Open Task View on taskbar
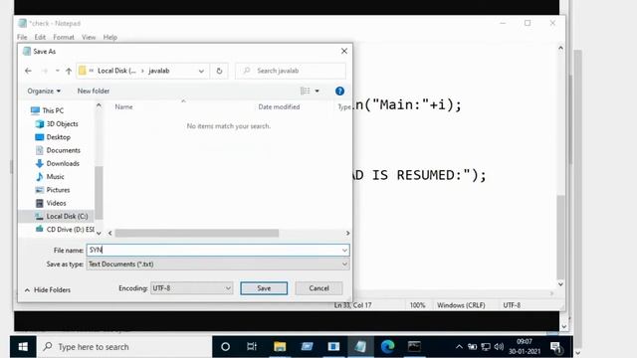The image size is (637, 358). coord(252,347)
